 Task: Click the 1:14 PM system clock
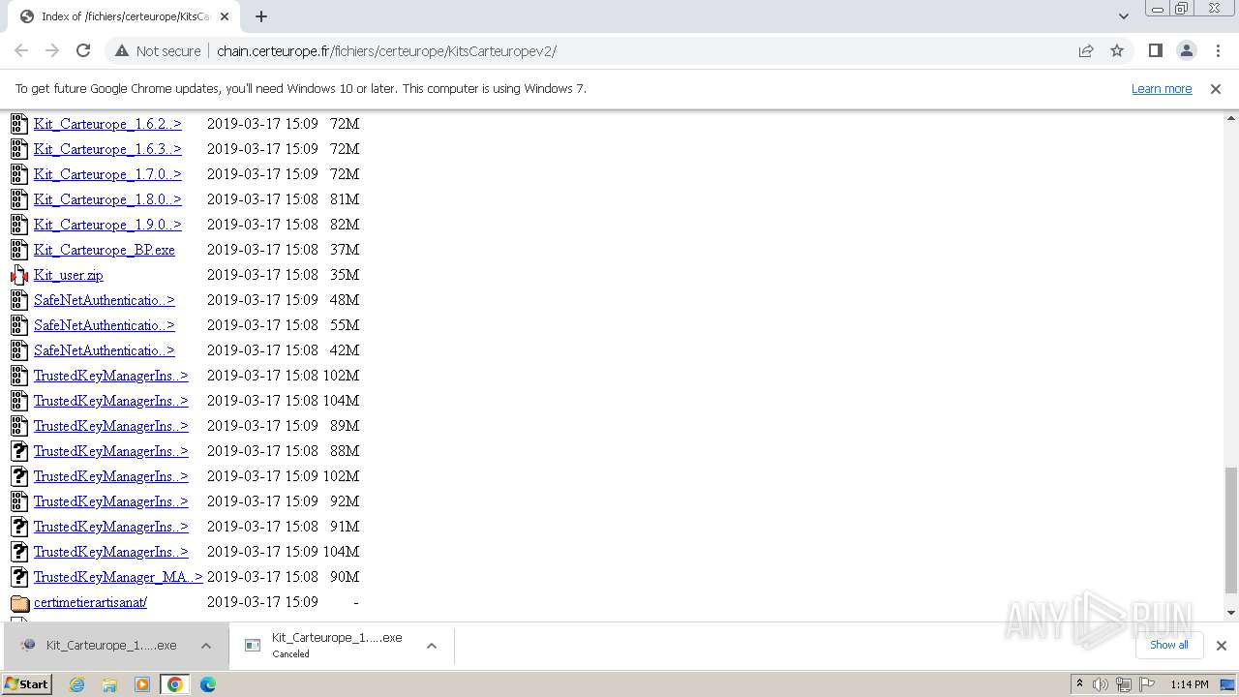[1190, 684]
